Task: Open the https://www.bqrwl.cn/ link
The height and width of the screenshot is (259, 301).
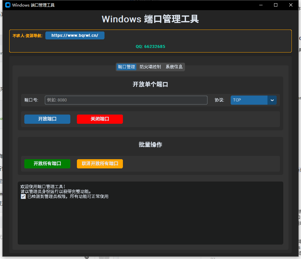Action: coord(75,35)
